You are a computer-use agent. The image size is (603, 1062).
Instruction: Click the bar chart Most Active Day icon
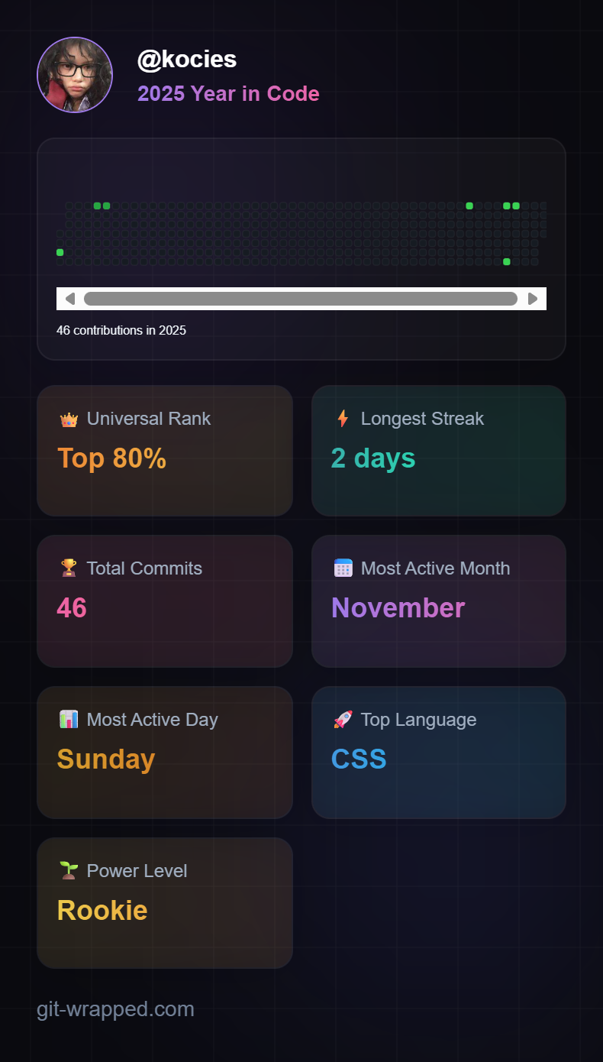tap(69, 720)
